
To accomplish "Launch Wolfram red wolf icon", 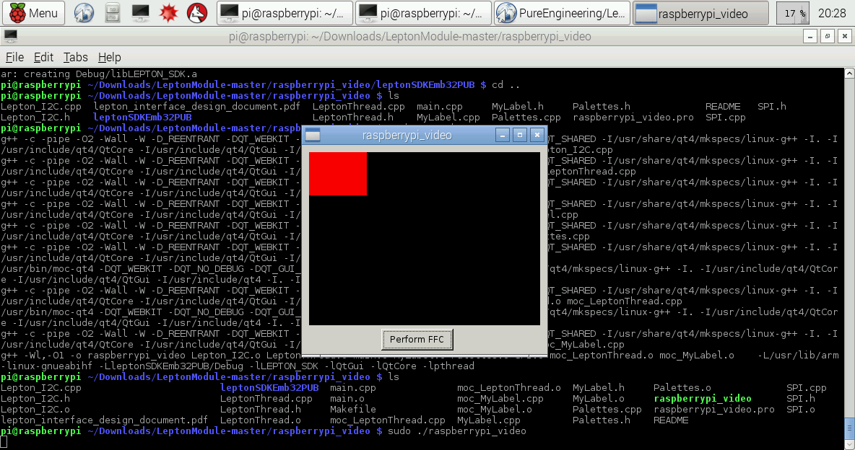I will 197,13.
